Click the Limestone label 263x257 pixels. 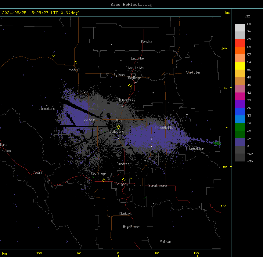coord(47,109)
